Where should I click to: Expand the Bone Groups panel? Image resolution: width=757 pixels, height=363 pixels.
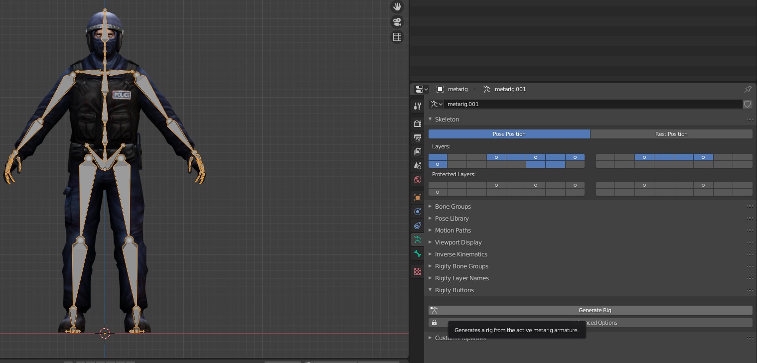(x=453, y=207)
